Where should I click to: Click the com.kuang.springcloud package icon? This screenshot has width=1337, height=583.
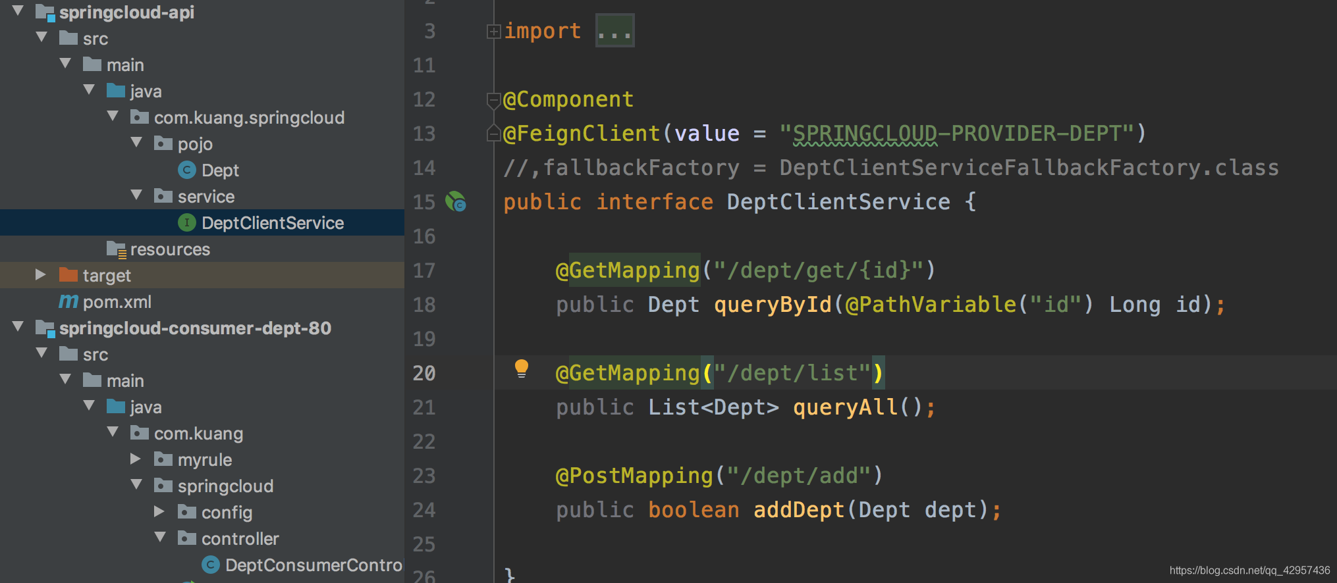[x=140, y=116]
